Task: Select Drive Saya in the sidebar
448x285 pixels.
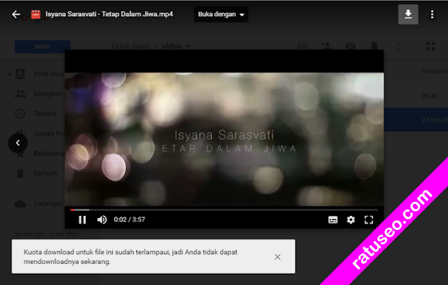Action: click(x=40, y=74)
